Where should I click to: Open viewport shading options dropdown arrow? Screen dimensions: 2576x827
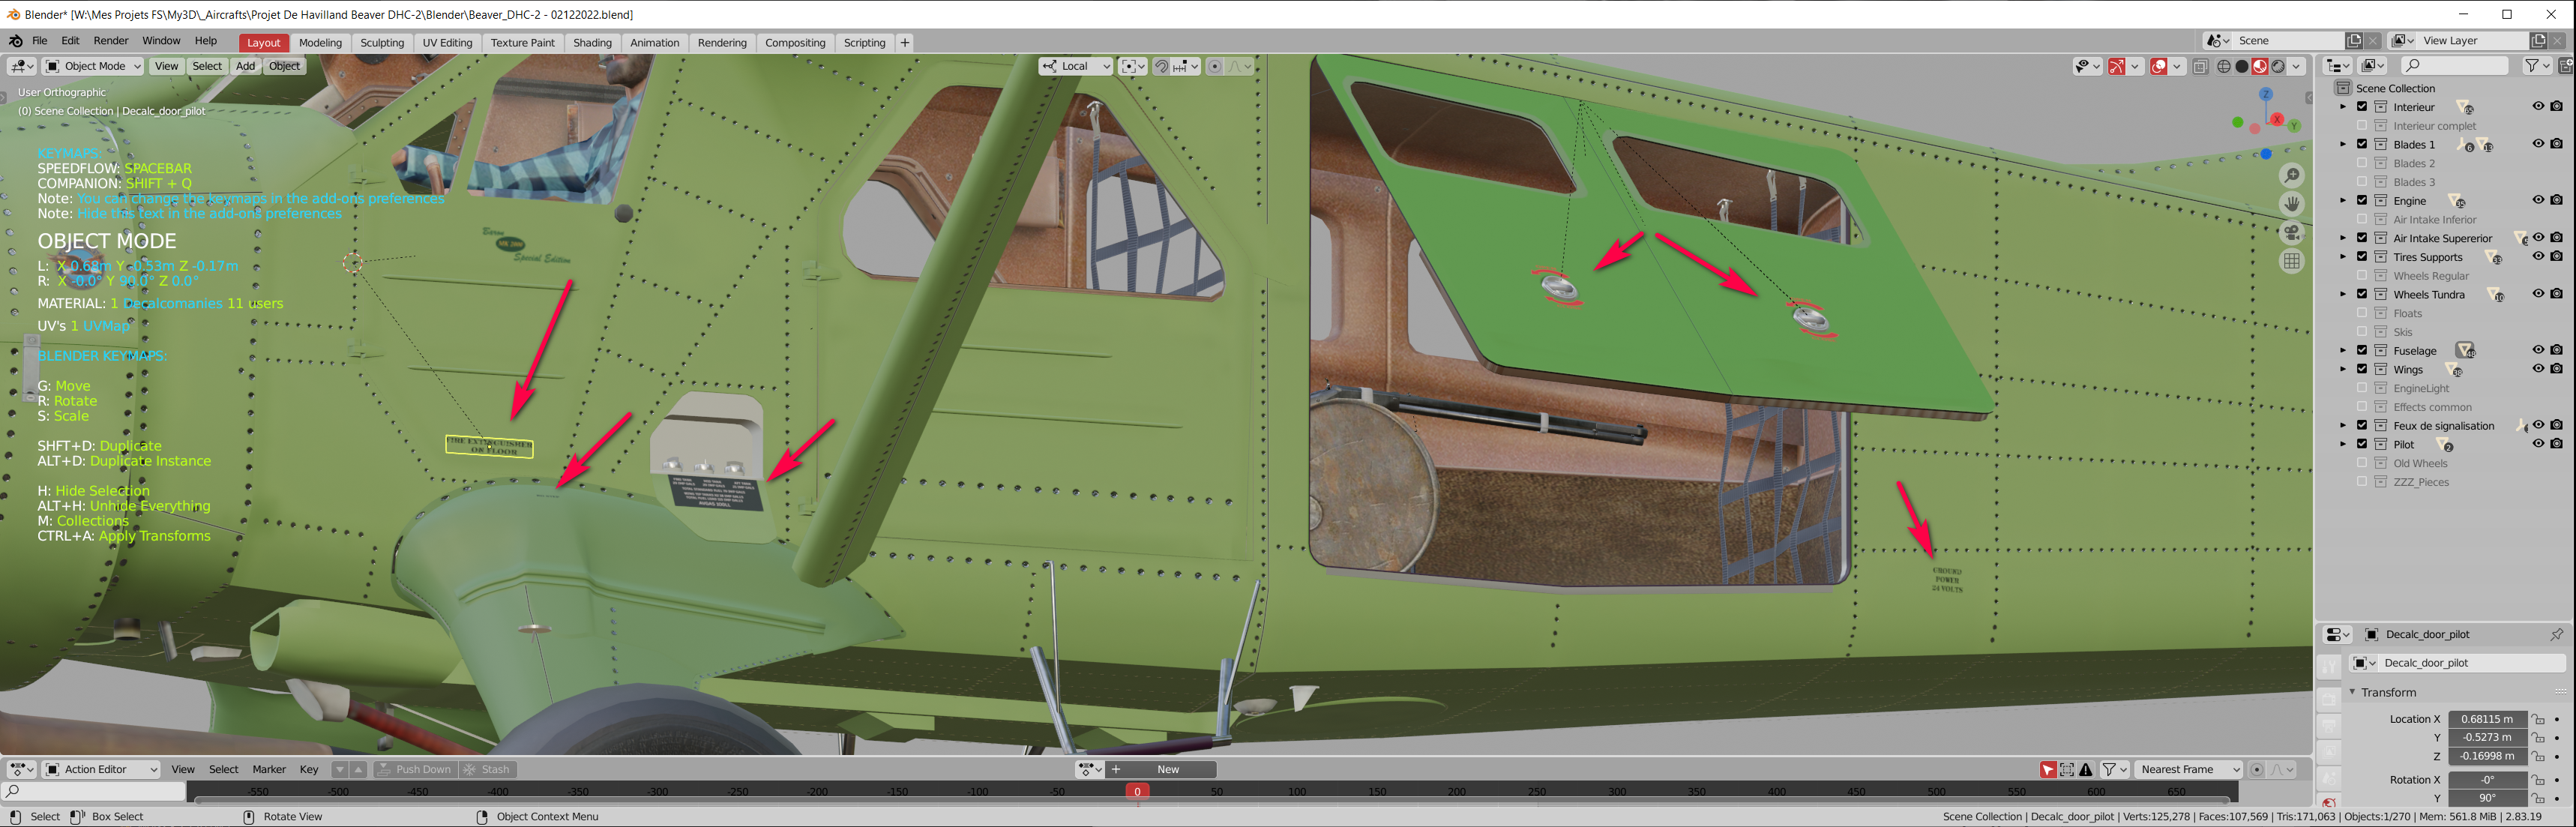(x=2298, y=66)
